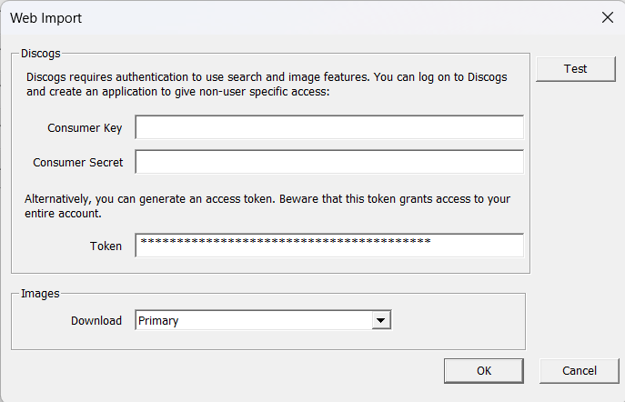Dismiss dialog with the Cancel button
The width and height of the screenshot is (625, 402).
[x=580, y=371]
